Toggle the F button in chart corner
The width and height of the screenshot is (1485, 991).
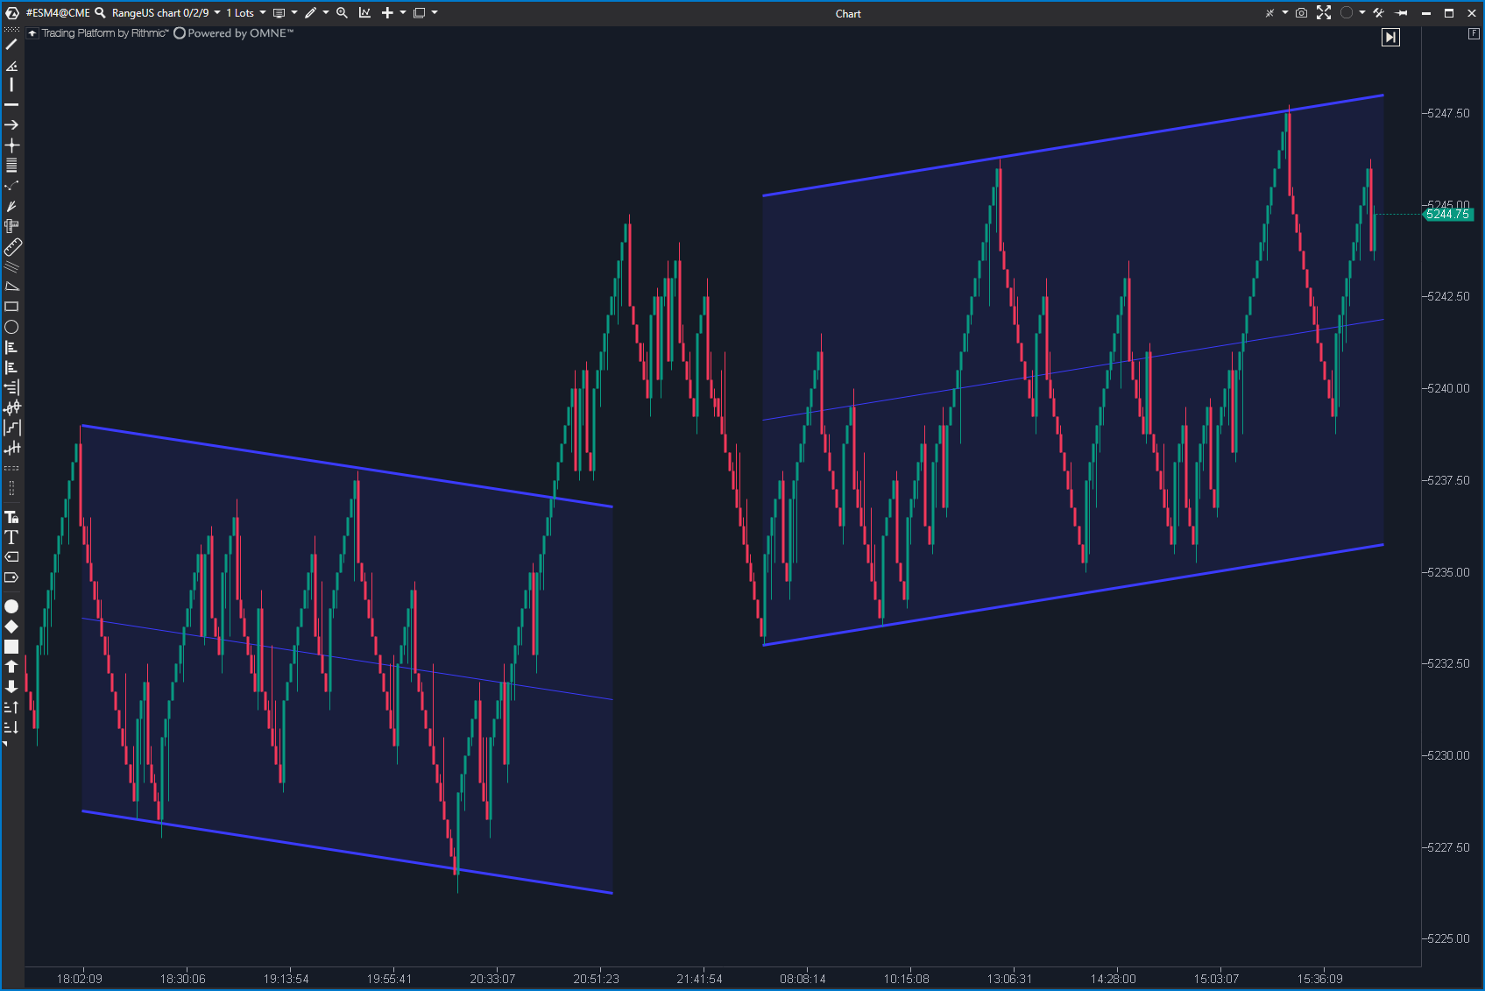coord(1474,33)
